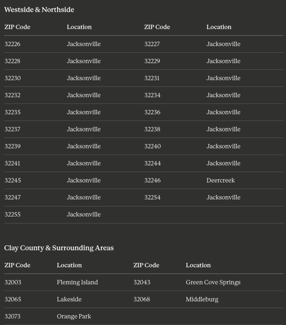286x325 pixels.
Task: Click ZIP code 32240
Action: (152, 146)
